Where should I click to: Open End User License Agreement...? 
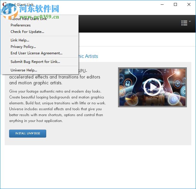[x=36, y=53]
